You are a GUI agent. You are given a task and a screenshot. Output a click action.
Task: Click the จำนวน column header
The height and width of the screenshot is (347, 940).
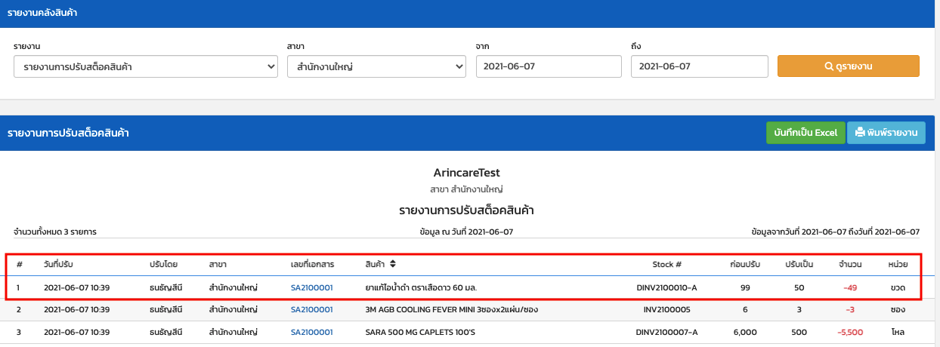[x=851, y=265]
